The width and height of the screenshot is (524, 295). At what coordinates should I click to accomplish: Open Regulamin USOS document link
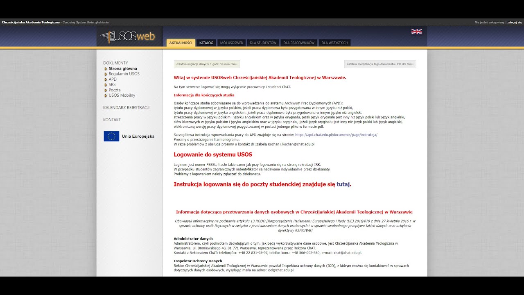point(124,74)
